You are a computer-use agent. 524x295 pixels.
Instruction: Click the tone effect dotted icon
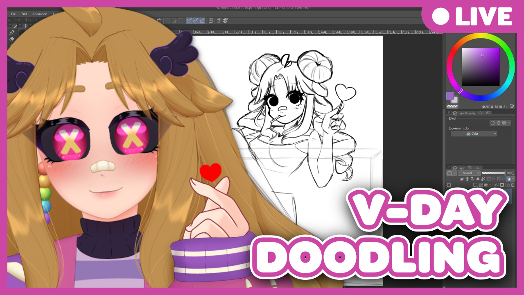click(498, 123)
